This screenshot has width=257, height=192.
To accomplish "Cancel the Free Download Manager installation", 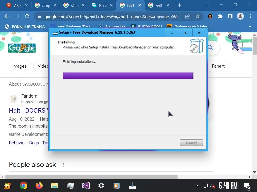I will (191, 143).
